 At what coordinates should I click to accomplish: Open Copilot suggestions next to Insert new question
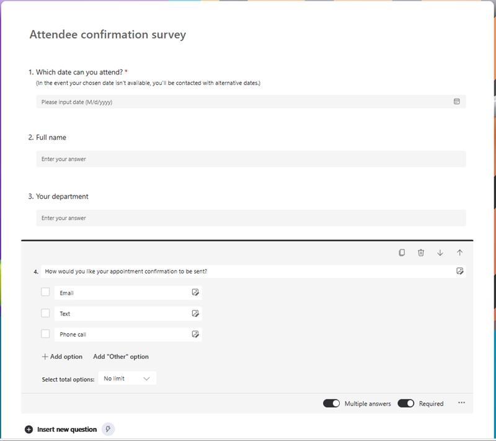[x=108, y=428]
